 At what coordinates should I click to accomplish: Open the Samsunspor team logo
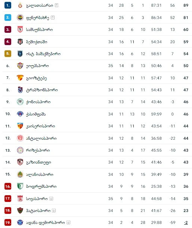(x=20, y=29)
